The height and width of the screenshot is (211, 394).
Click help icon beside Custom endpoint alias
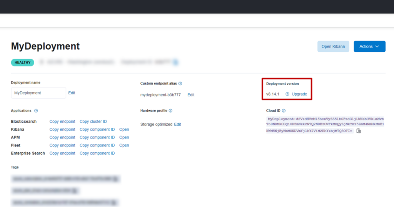[180, 84]
